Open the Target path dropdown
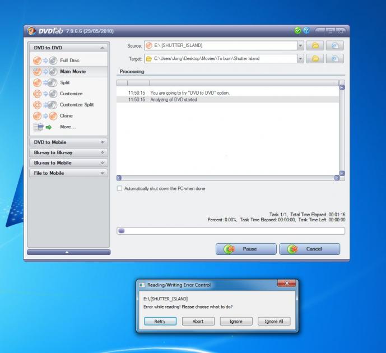The width and height of the screenshot is (386, 353). click(300, 59)
